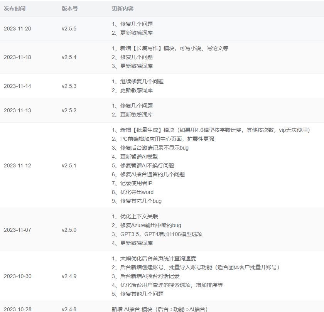
Task: Click 修复AI擂台遗留的几个问题 line
Action: click(x=148, y=174)
